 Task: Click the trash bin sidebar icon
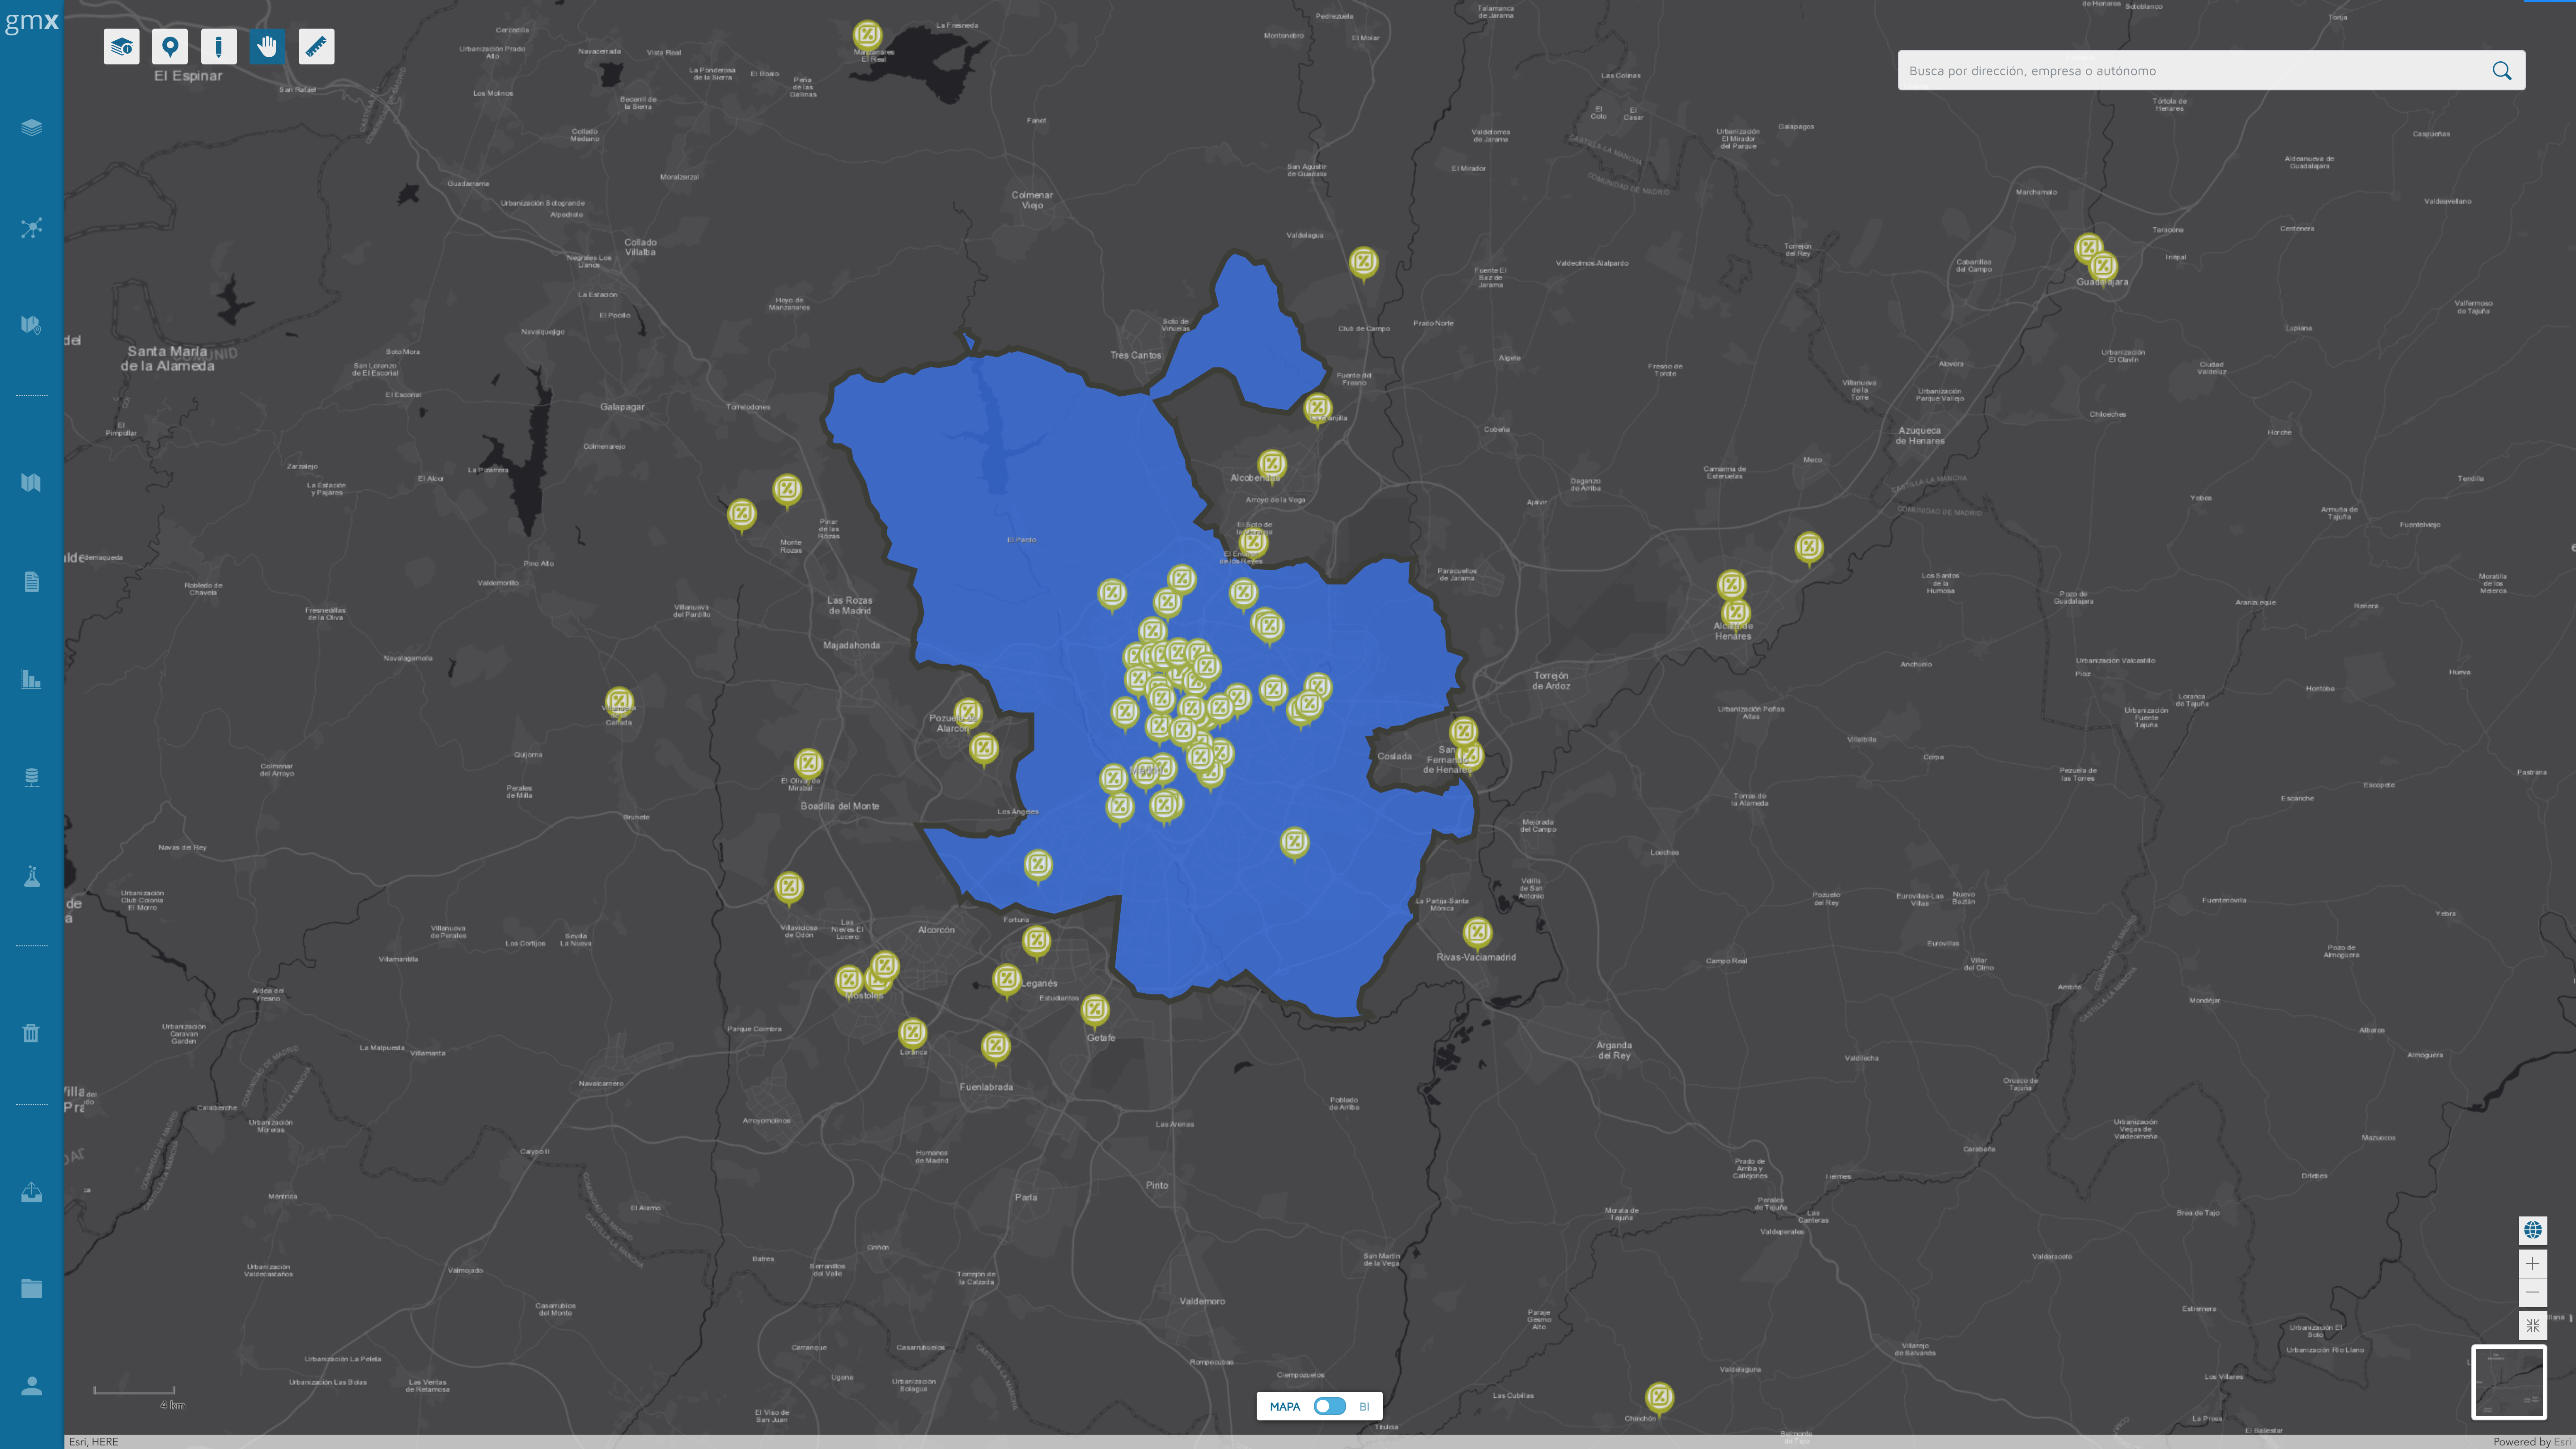click(x=31, y=1033)
